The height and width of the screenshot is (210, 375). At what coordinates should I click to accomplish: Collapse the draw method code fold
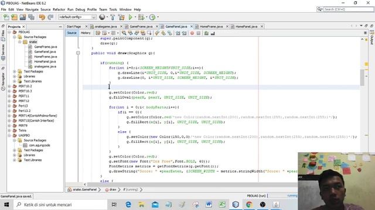(78, 53)
